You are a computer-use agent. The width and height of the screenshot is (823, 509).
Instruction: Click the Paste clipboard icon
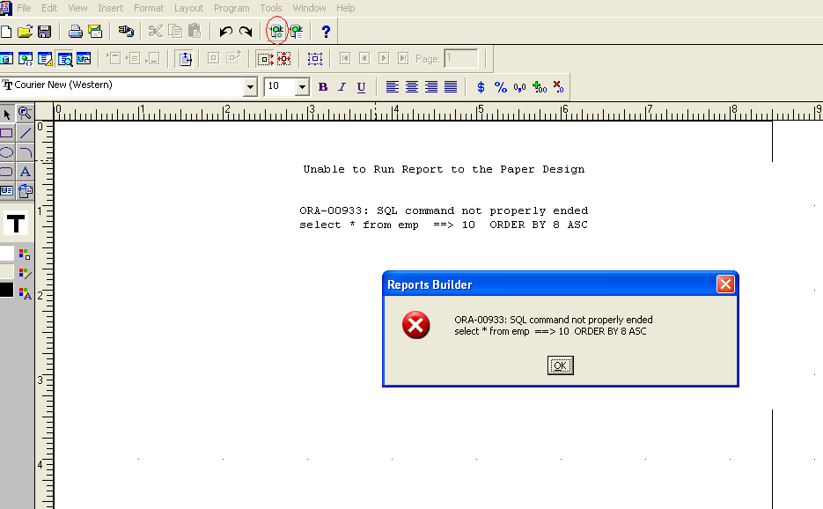(195, 32)
